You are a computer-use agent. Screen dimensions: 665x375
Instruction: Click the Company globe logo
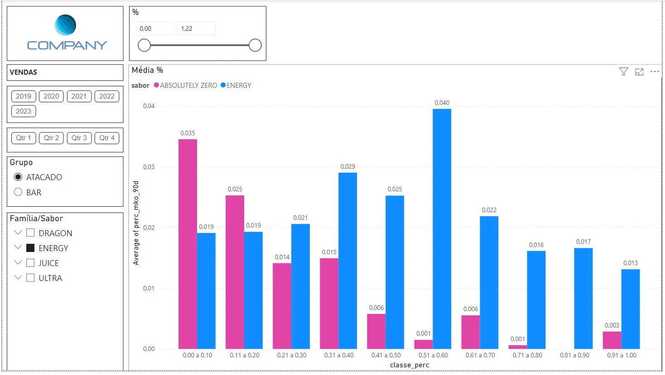(x=65, y=25)
